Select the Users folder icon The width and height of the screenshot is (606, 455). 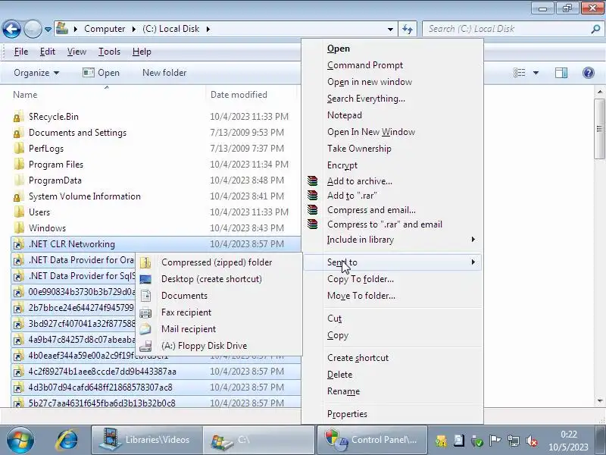[x=18, y=212]
